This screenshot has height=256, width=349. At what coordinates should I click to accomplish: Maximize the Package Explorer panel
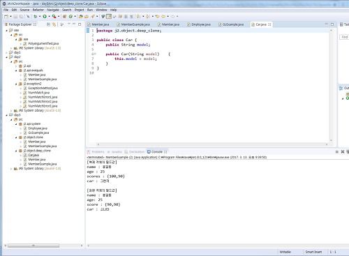point(80,24)
